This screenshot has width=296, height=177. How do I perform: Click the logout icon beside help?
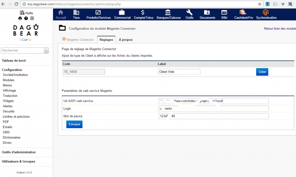pyautogui.click(x=32, y=18)
